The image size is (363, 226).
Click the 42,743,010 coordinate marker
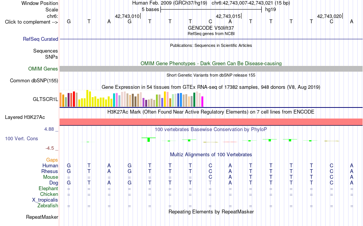point(127,16)
